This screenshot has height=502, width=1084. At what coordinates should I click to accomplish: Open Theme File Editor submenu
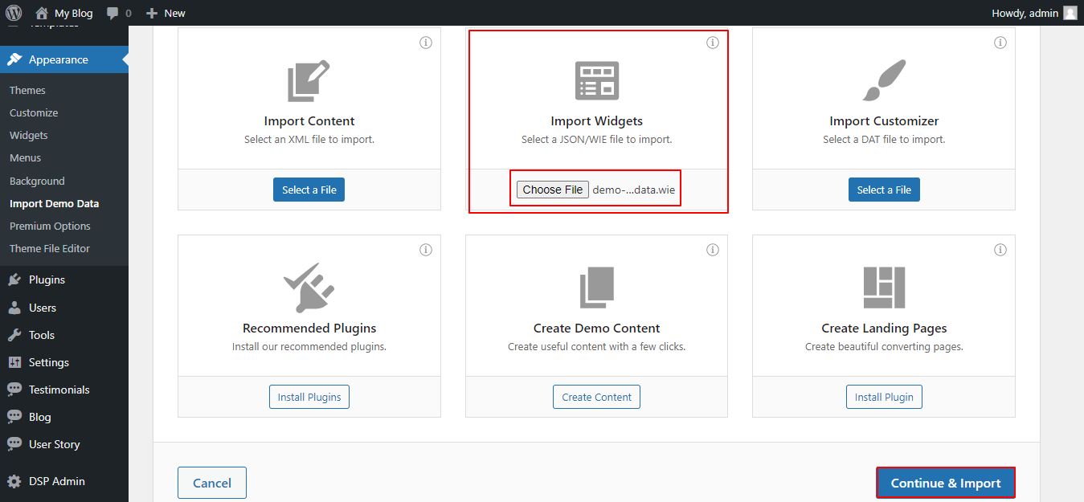pos(50,248)
